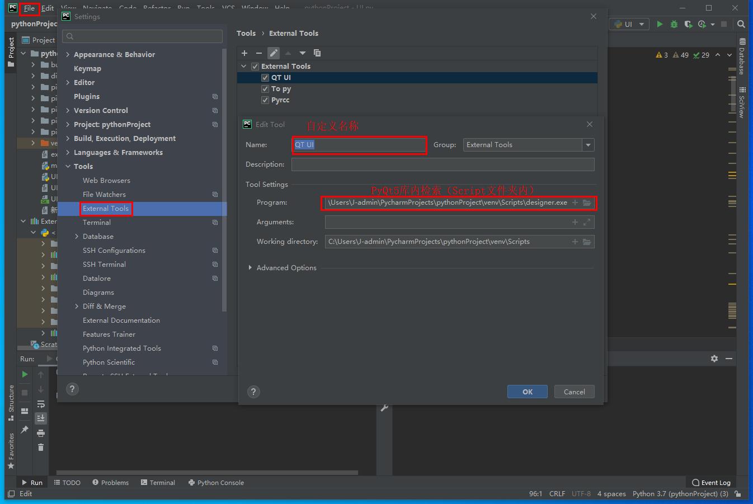This screenshot has height=504, width=753.
Task: Switch to the TODO tab
Action: tap(67, 482)
